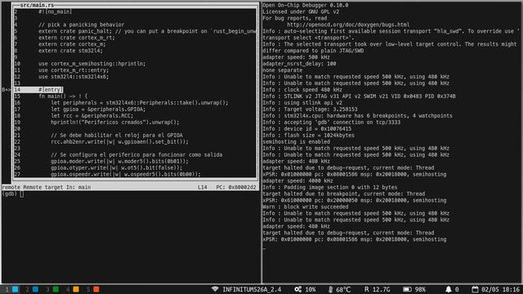Click the INFINITUM526A_2.4 network name
The height and width of the screenshot is (294, 523).
point(252,289)
